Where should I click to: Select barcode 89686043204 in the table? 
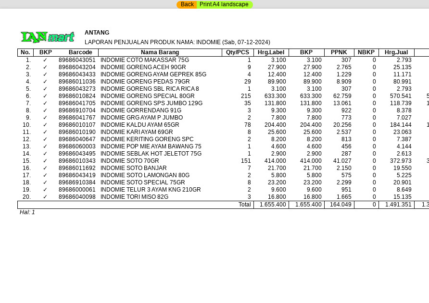click(x=77, y=67)
